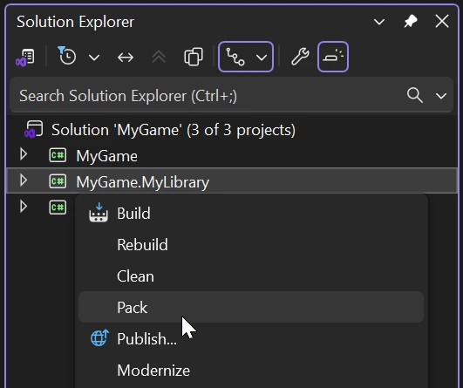Open dropdown next to git branch icon

click(x=262, y=58)
